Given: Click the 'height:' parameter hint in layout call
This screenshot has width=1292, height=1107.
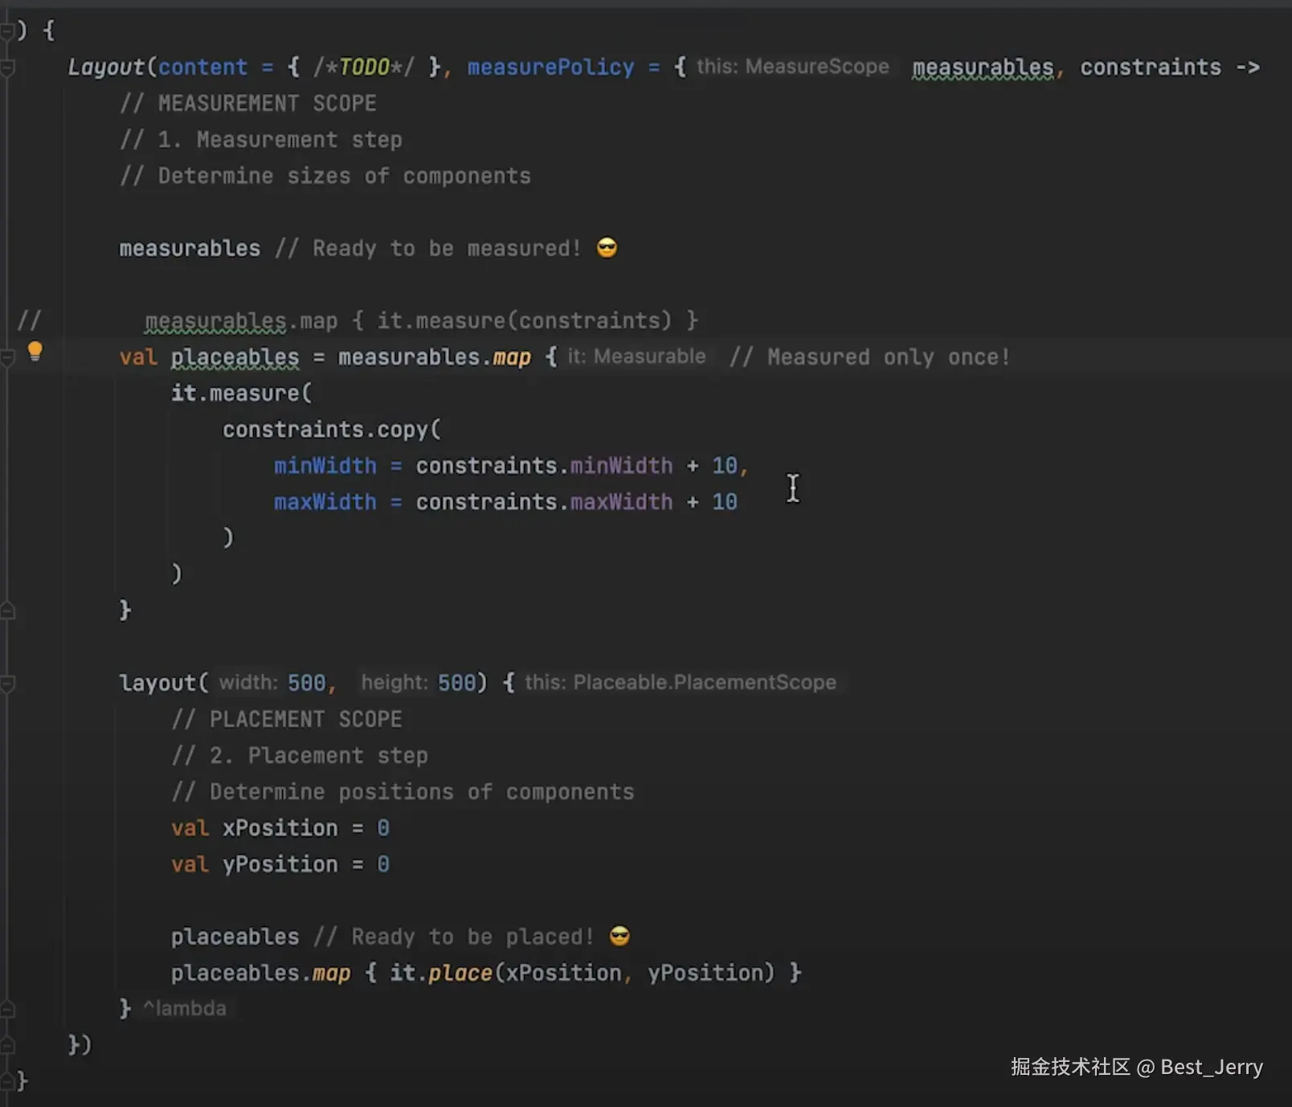Looking at the screenshot, I should 395,683.
